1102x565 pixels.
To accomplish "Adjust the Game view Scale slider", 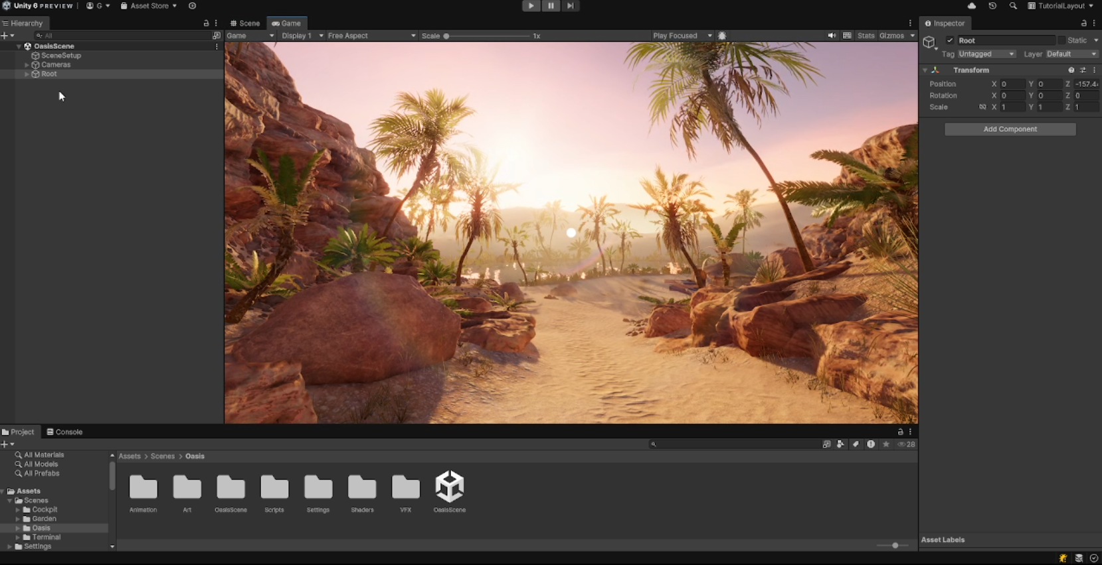I will tap(487, 36).
